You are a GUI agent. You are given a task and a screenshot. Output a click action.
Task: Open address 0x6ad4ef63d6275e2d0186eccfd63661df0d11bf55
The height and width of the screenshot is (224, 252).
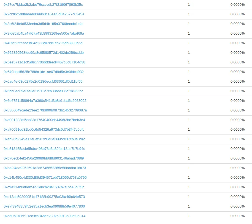point(43,82)
